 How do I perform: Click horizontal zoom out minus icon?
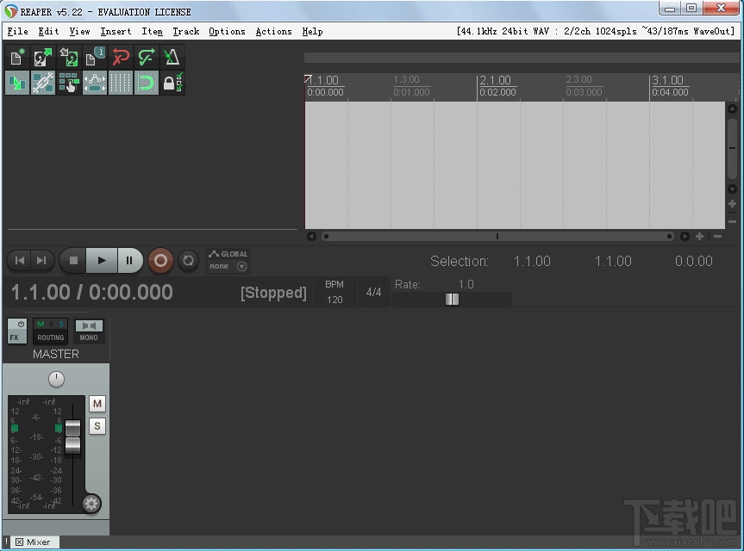[x=717, y=236]
